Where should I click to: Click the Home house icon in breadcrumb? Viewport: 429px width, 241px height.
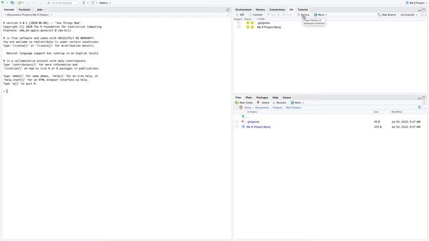point(241,107)
